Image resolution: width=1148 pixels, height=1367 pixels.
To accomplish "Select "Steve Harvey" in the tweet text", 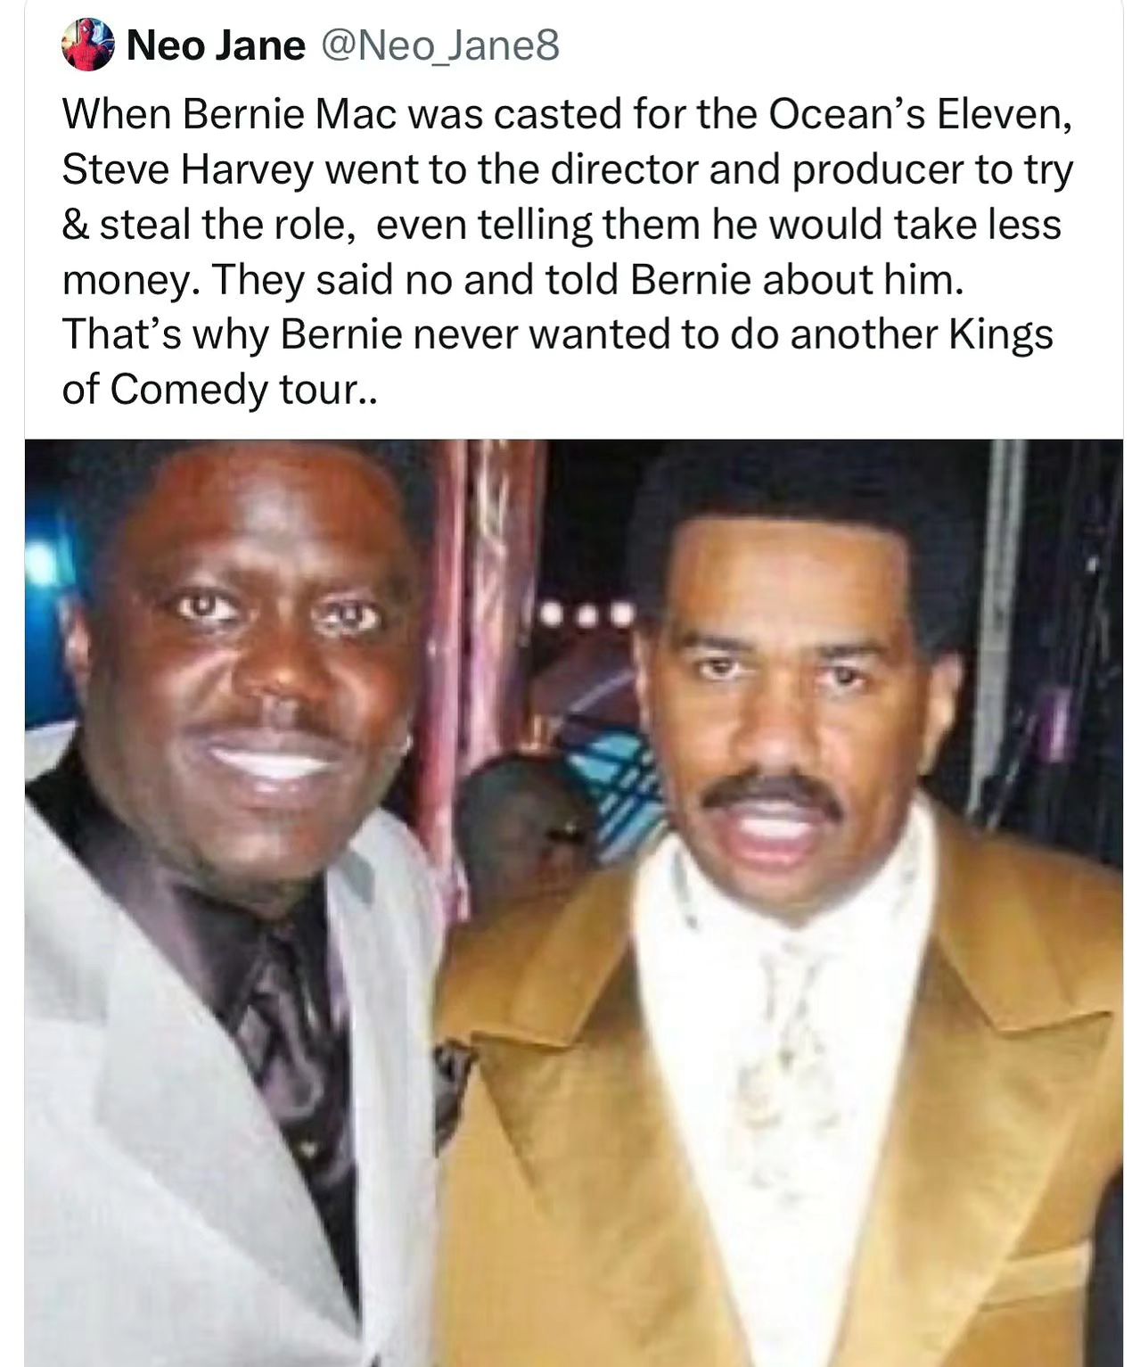I will pos(188,169).
